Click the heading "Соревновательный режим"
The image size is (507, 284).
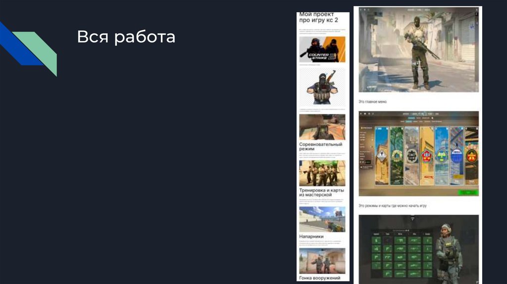tap(320, 146)
